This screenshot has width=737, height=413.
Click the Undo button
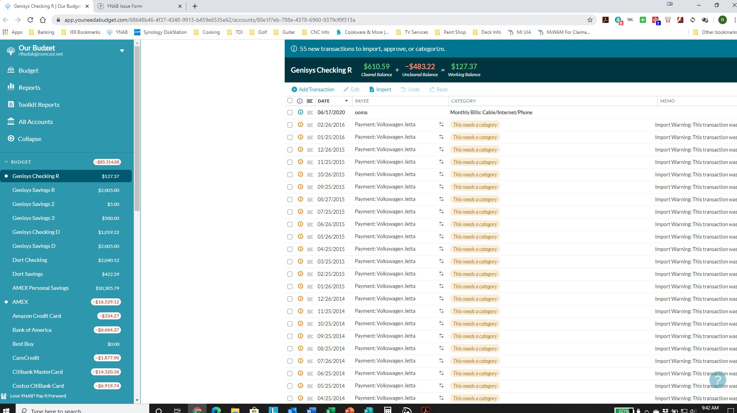(410, 89)
